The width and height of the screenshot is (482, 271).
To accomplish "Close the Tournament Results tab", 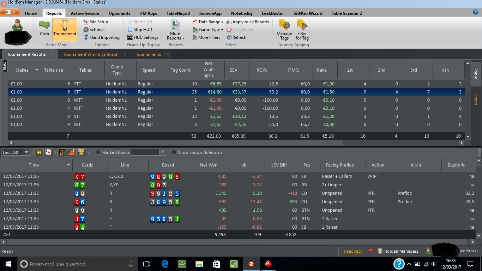I will (x=52, y=54).
